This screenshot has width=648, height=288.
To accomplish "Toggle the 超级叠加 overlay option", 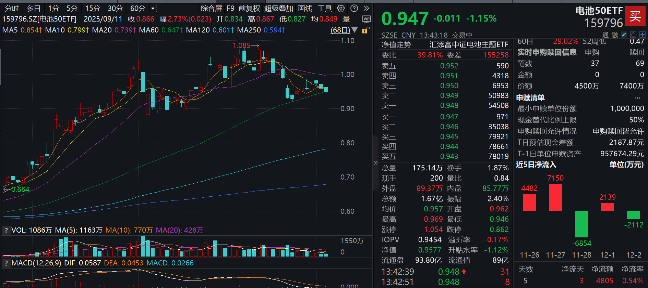I will click(x=278, y=9).
